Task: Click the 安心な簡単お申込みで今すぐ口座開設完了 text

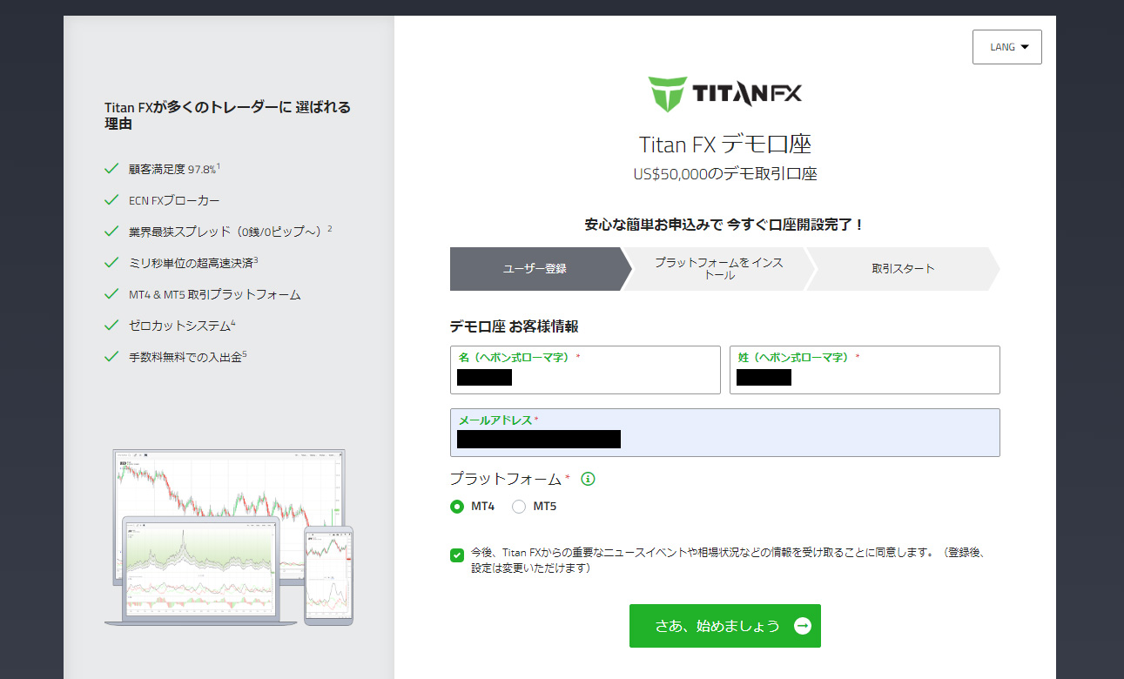Action: point(725,225)
